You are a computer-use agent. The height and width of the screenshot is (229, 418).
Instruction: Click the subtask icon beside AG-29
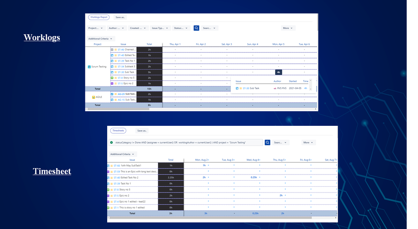click(112, 94)
